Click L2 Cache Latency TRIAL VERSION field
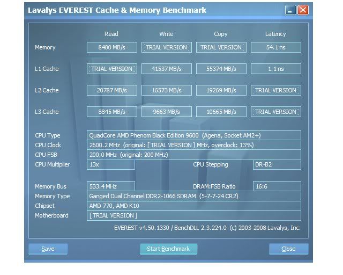Image resolution: width=343 pixels, height=275 pixels. [x=276, y=90]
